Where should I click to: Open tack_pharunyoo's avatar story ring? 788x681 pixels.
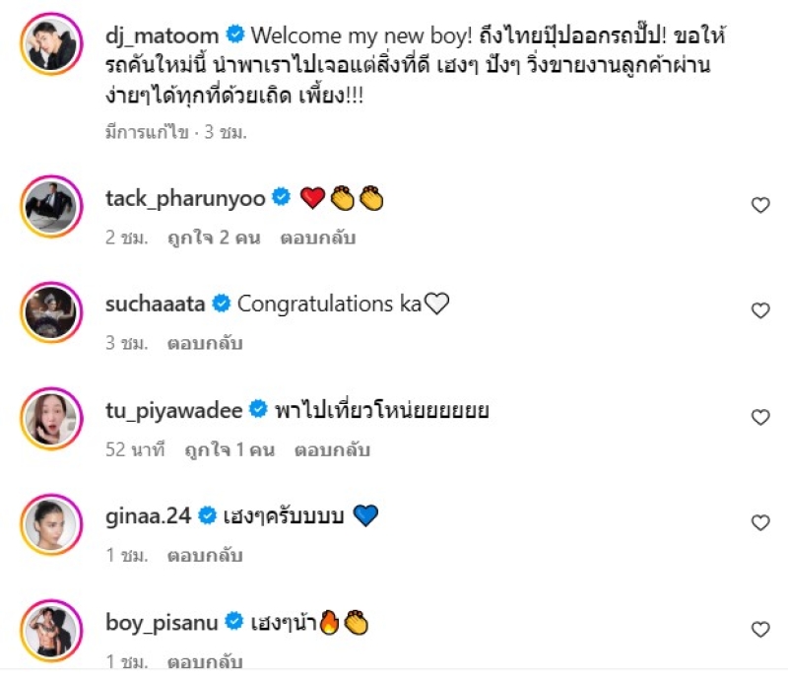pos(51,206)
